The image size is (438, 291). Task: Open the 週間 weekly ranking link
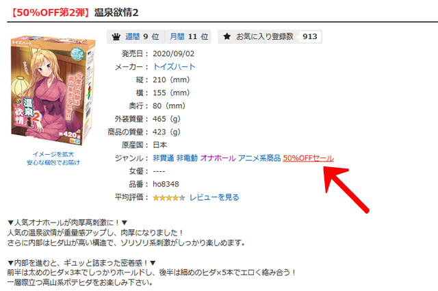[x=132, y=36]
